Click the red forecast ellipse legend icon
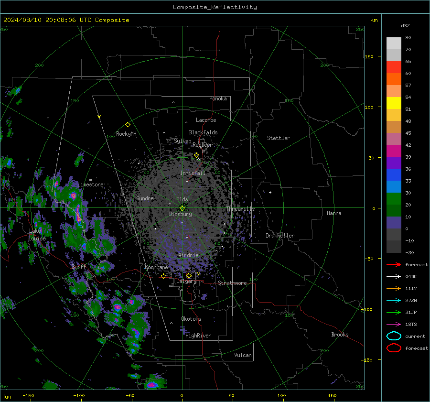The image size is (430, 402). (x=394, y=348)
